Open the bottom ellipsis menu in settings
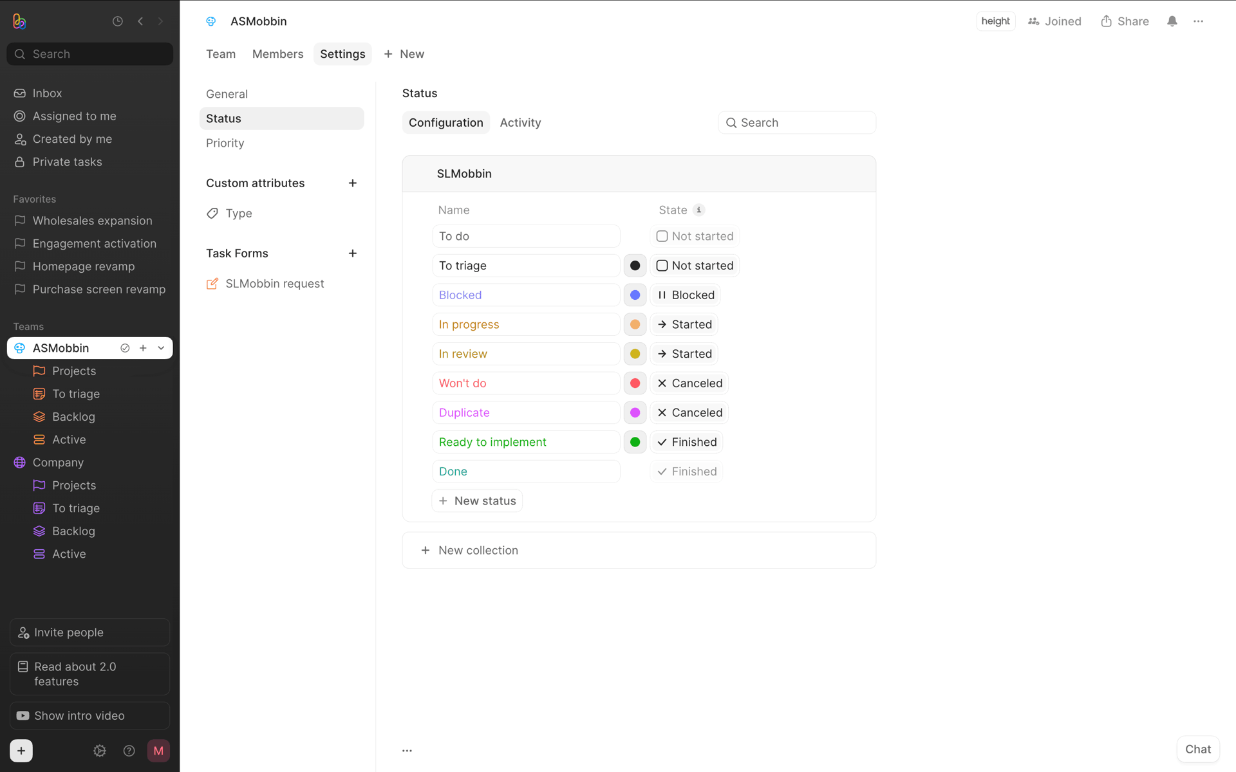 [407, 751]
